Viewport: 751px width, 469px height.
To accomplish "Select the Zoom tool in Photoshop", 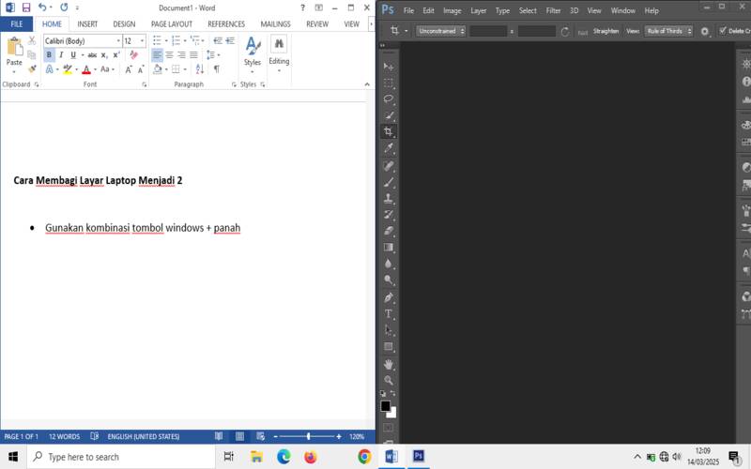I will pyautogui.click(x=389, y=381).
